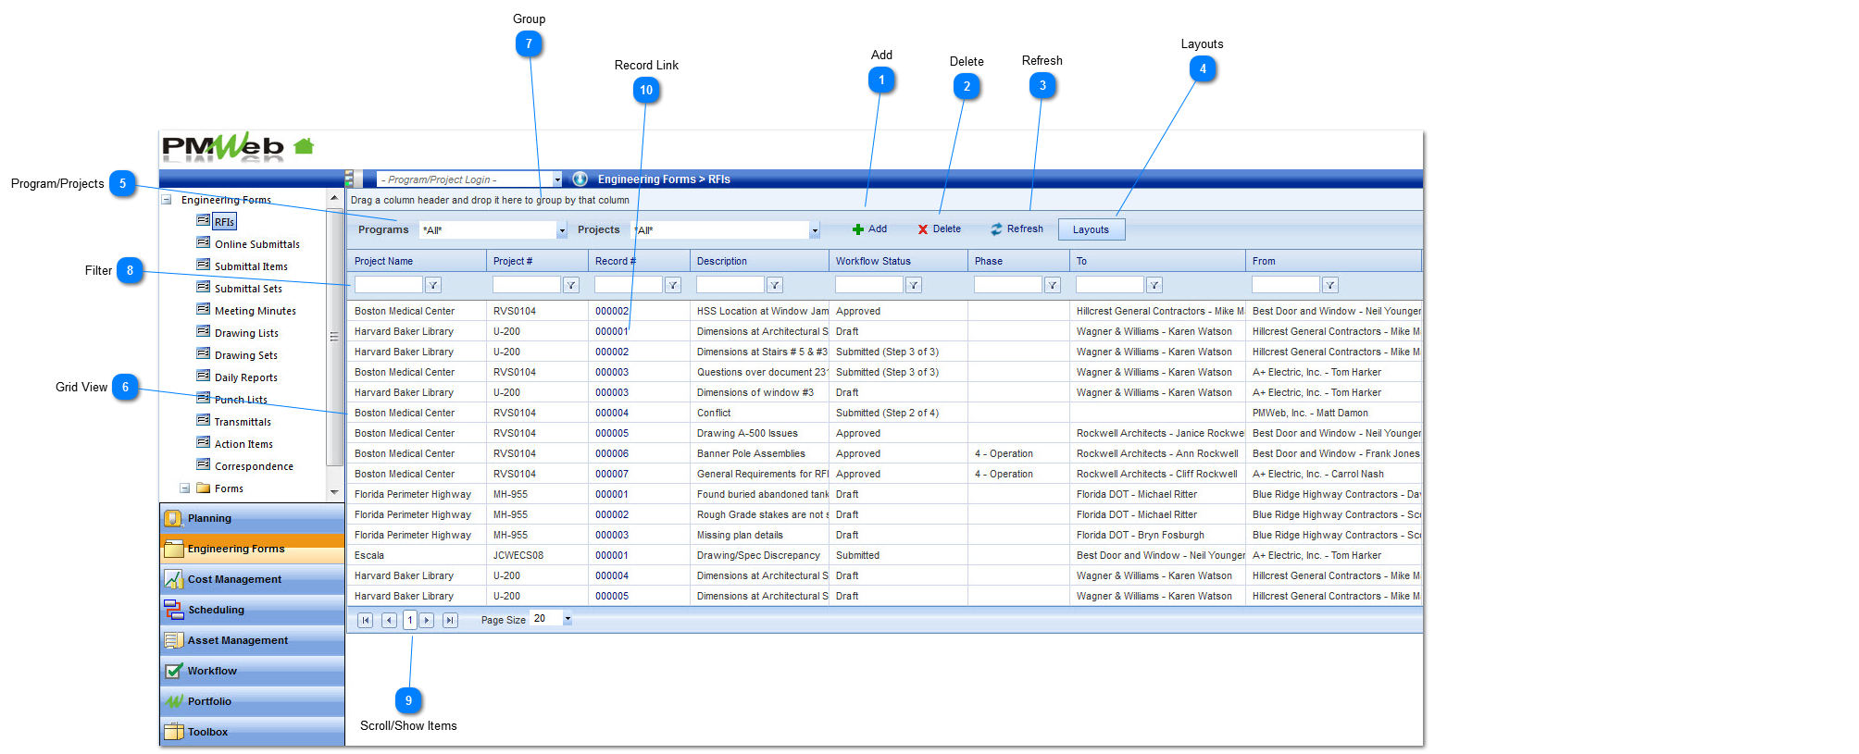Click the Layouts button
This screenshot has height=754, width=1859.
coord(1092,229)
